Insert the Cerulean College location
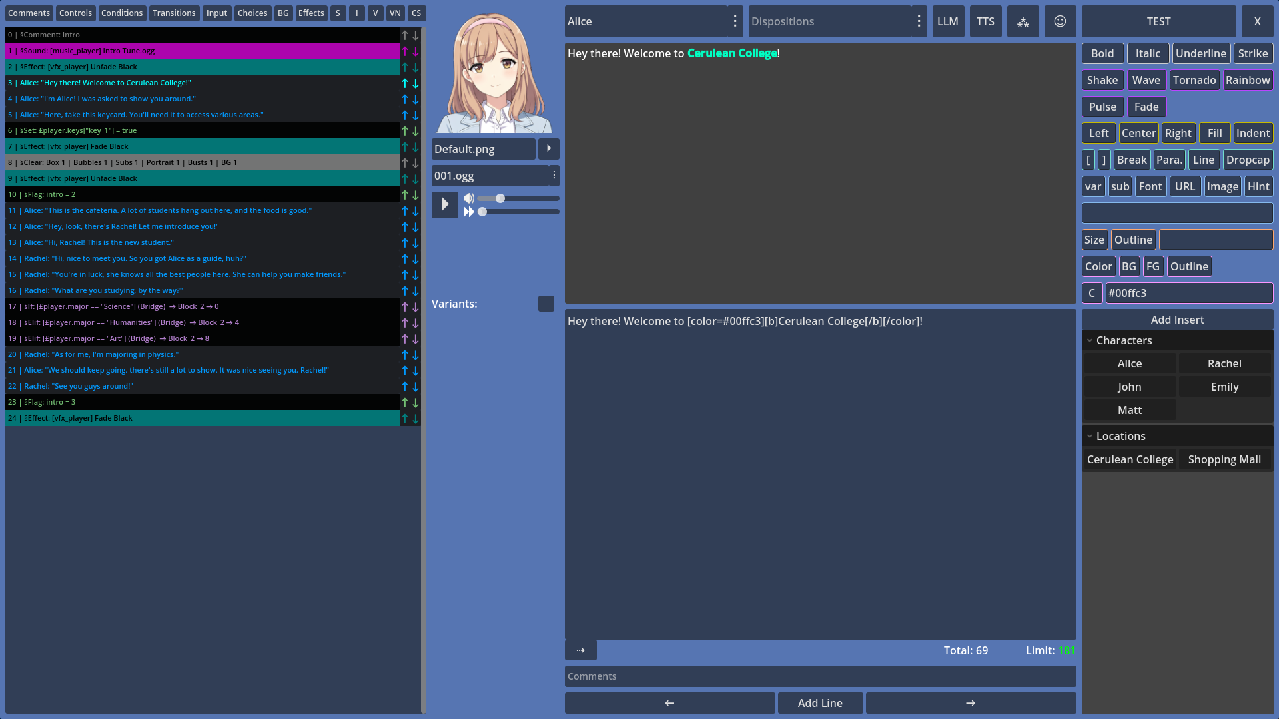 pos(1130,459)
